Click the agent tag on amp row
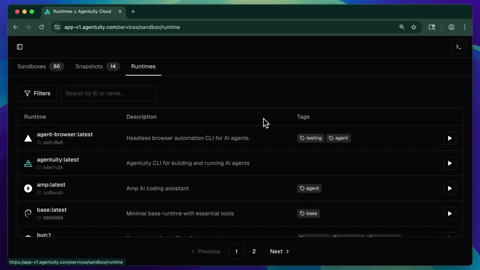Image resolution: width=480 pixels, height=270 pixels. (x=309, y=188)
